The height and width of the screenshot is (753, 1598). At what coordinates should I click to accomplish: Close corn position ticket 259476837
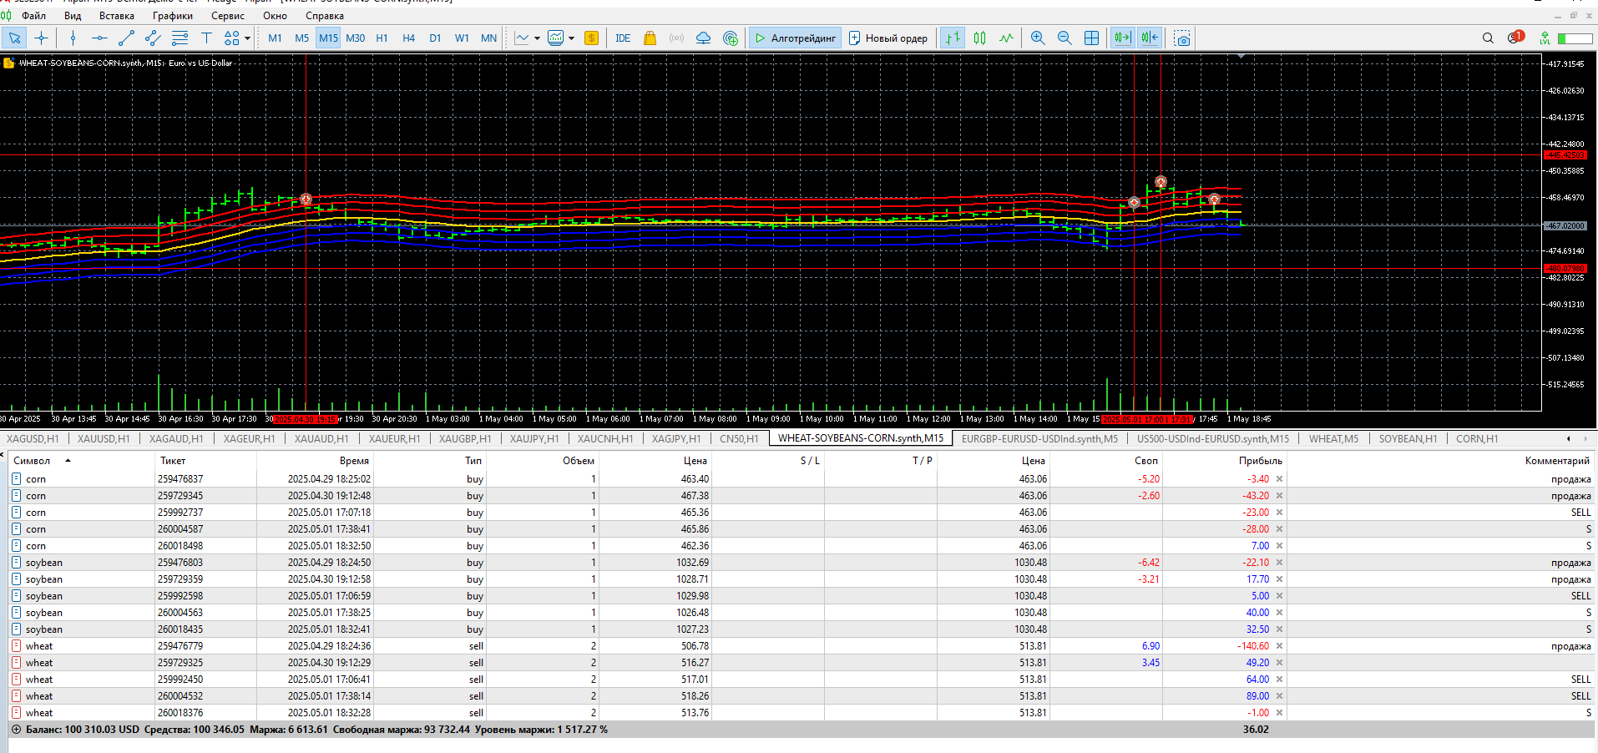[x=1279, y=479]
